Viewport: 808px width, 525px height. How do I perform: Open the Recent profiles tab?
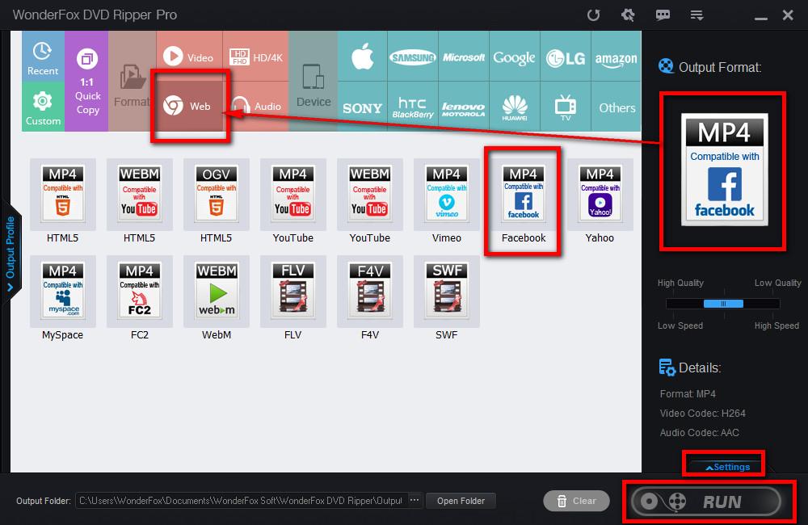43,56
